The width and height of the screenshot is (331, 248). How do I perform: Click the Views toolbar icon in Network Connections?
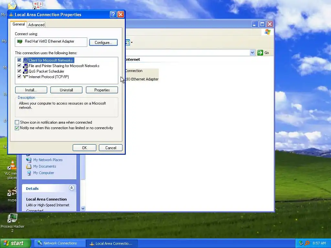coord(127,42)
